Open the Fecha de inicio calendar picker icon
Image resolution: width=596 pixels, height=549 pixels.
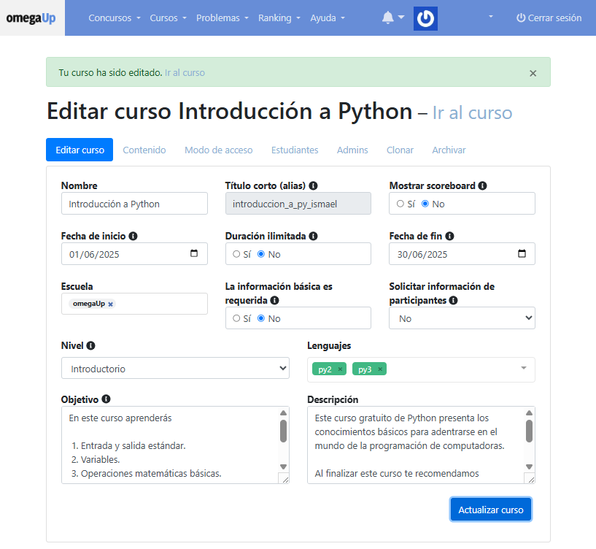pos(193,254)
